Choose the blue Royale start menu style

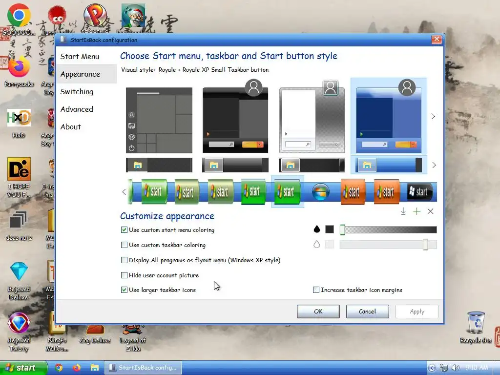point(389,116)
